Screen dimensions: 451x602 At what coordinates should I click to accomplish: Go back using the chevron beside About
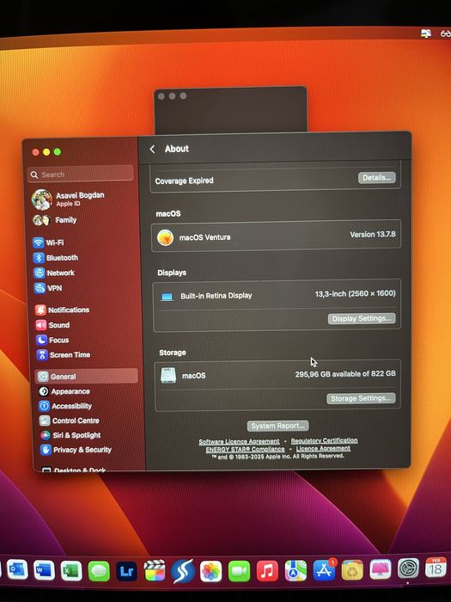(152, 150)
